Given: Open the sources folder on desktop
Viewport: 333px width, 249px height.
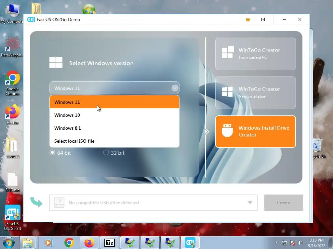Looking at the screenshot, I should 13,148.
